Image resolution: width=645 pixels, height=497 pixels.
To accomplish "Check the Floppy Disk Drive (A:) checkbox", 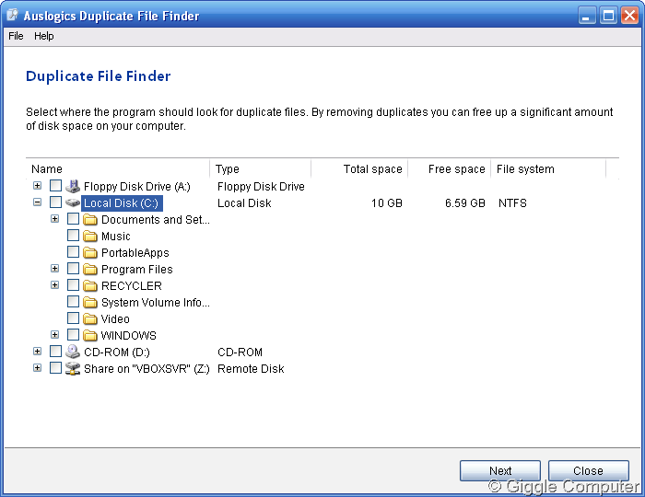I will (x=55, y=186).
